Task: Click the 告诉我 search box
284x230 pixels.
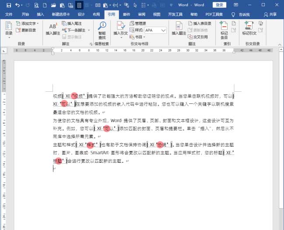Action: pyautogui.click(x=243, y=14)
